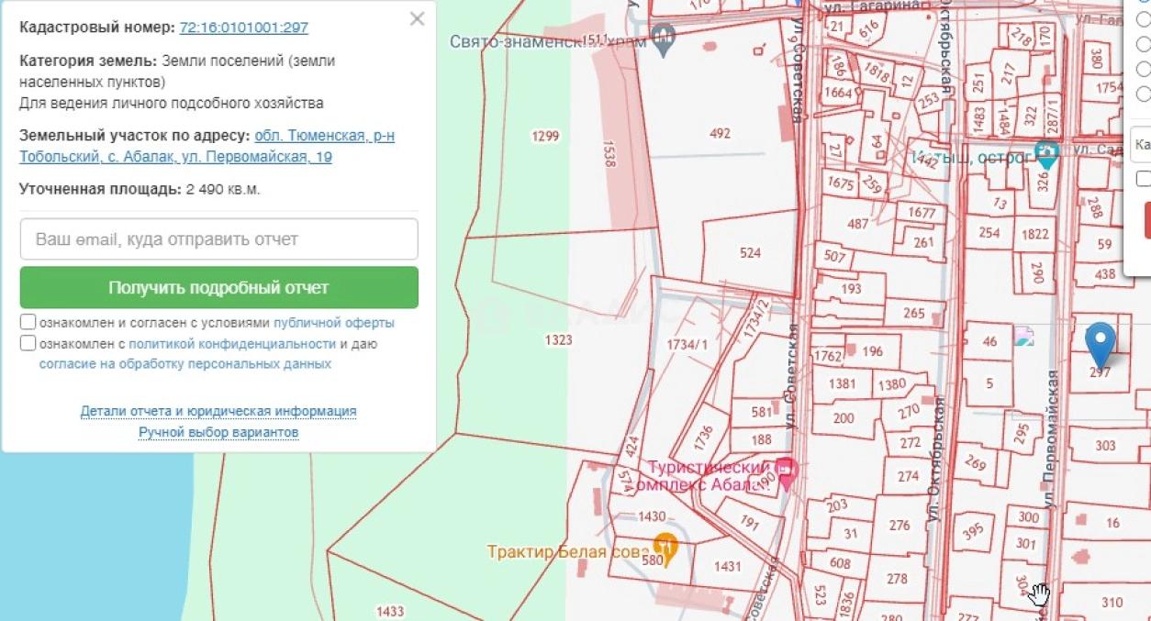Open the политикой конфиденциальности link
Viewport: 1151px width, 621px height.
232,344
